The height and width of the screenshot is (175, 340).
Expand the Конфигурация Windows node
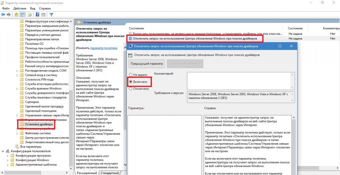click(x=8, y=160)
